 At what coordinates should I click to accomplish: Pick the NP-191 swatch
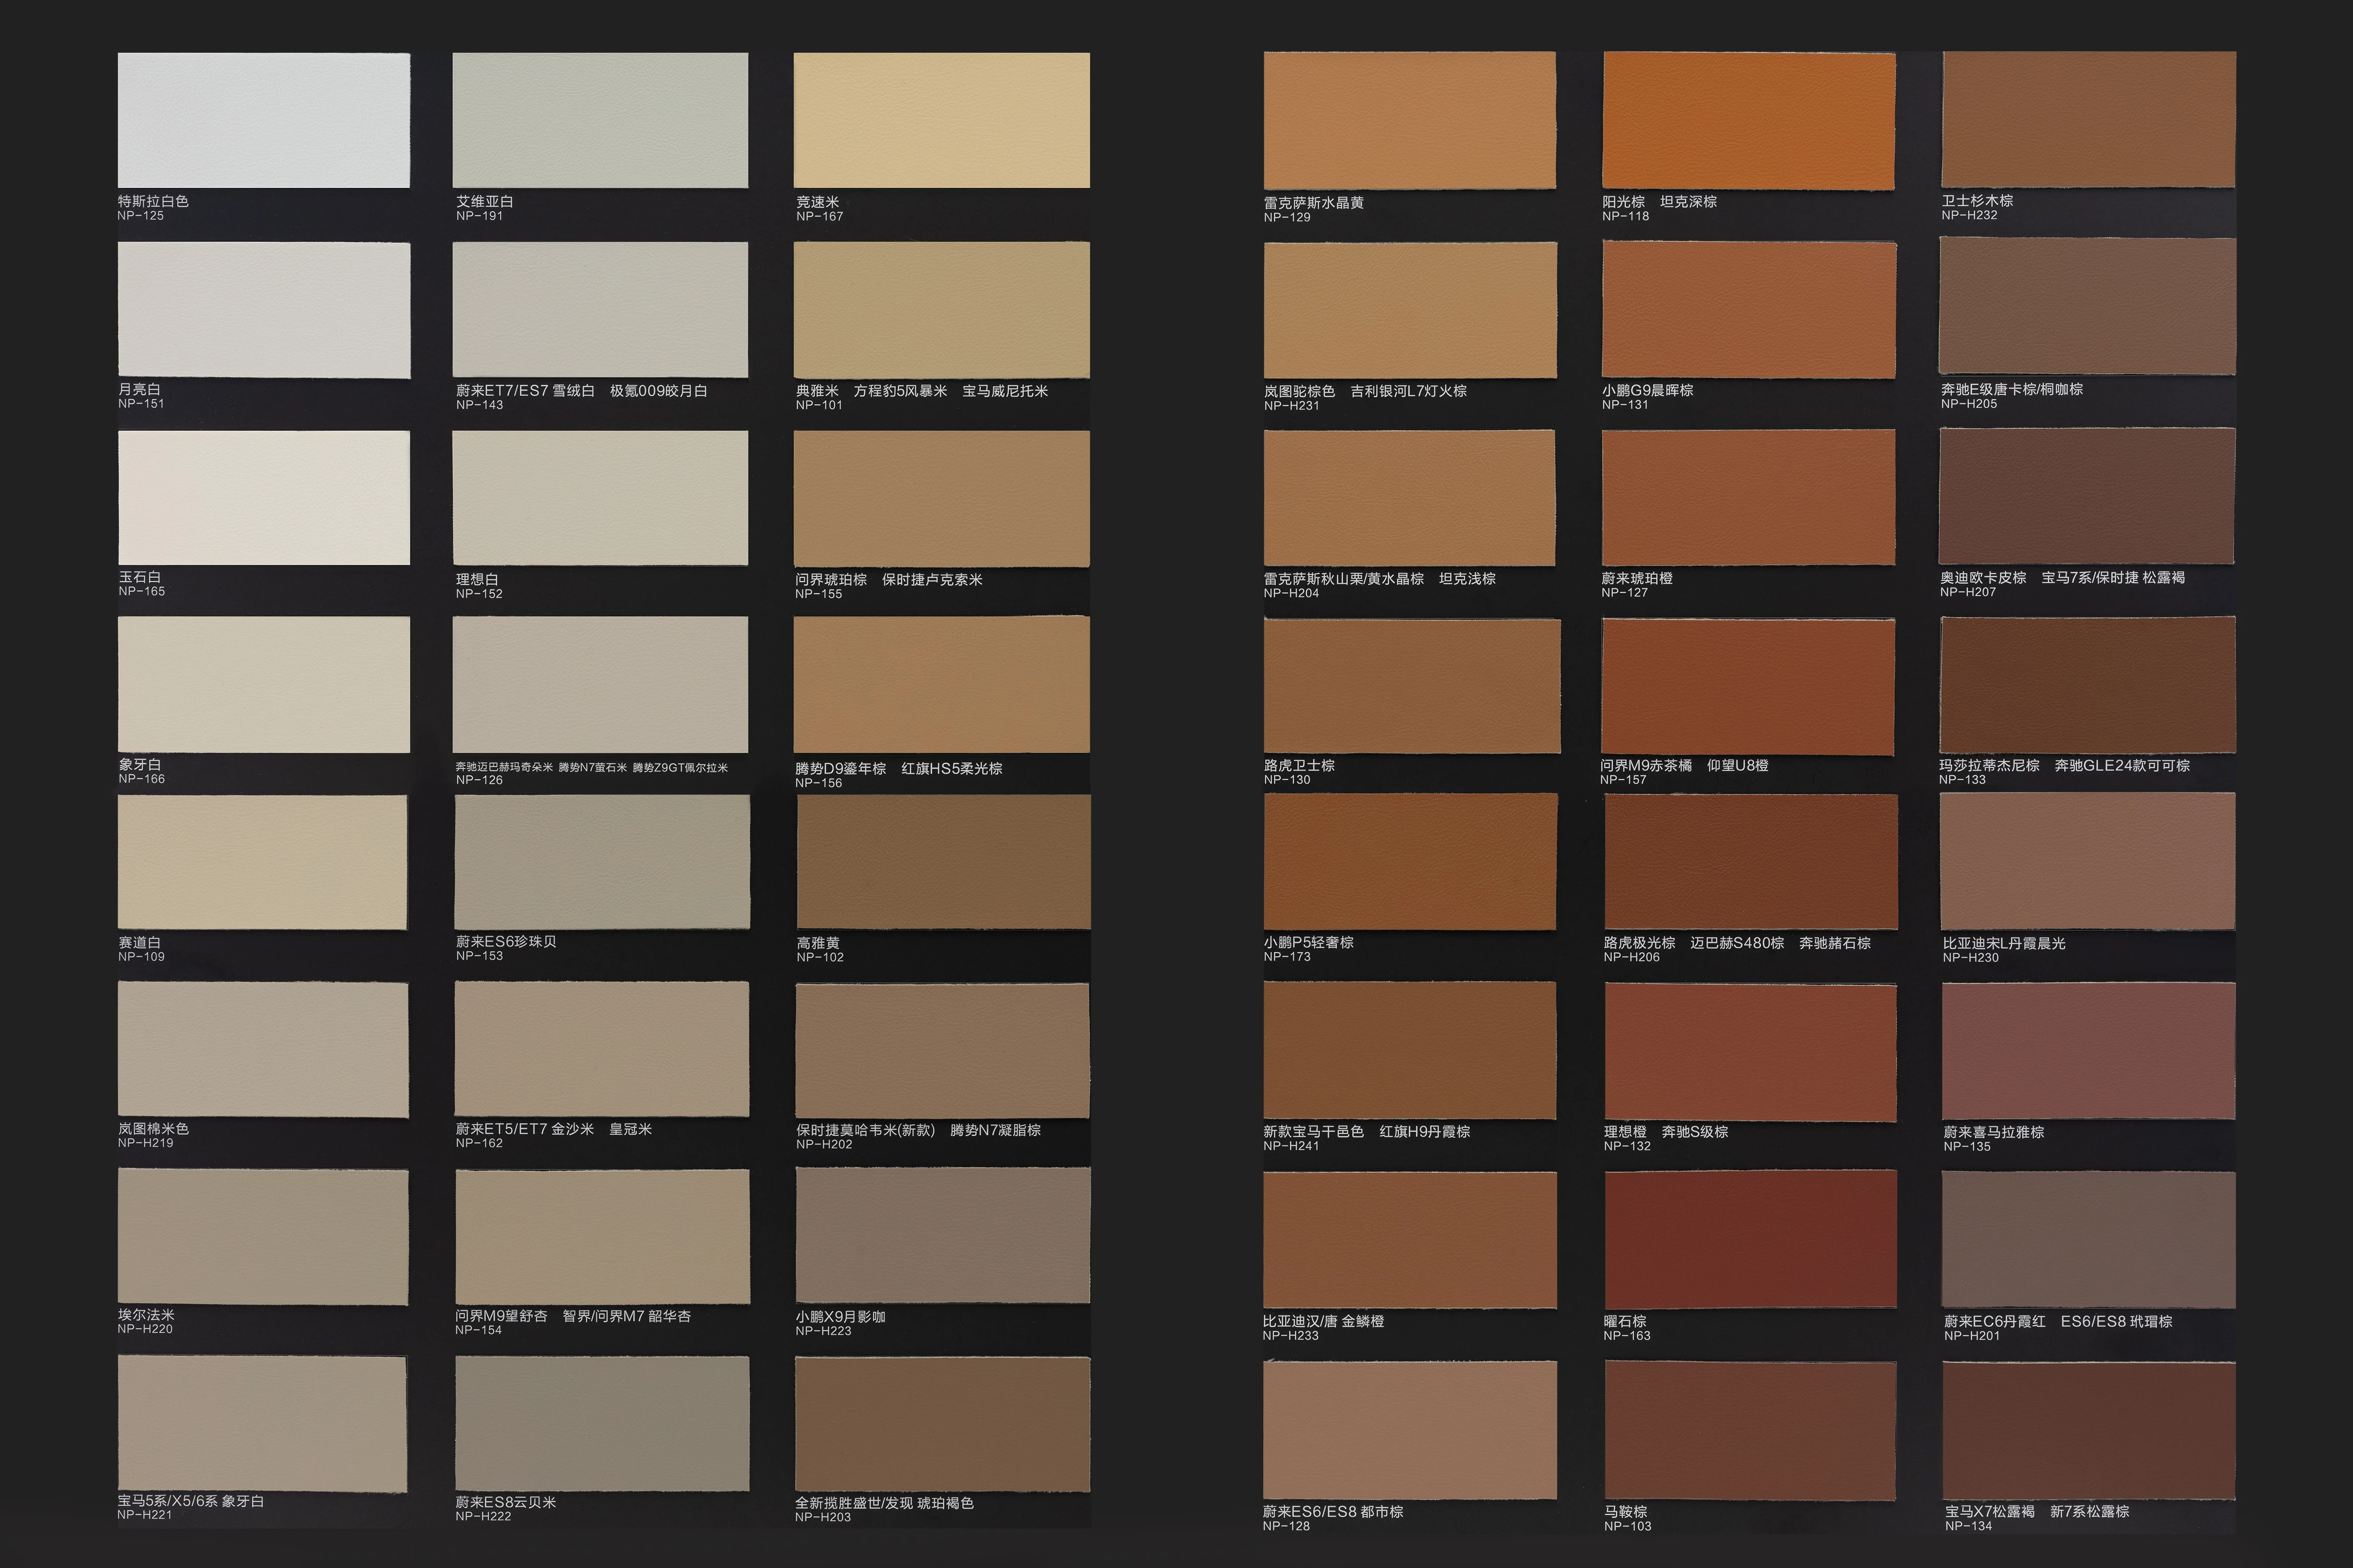[600, 120]
